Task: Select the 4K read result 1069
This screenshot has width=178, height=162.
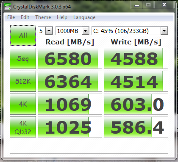Action: [x=70, y=104]
